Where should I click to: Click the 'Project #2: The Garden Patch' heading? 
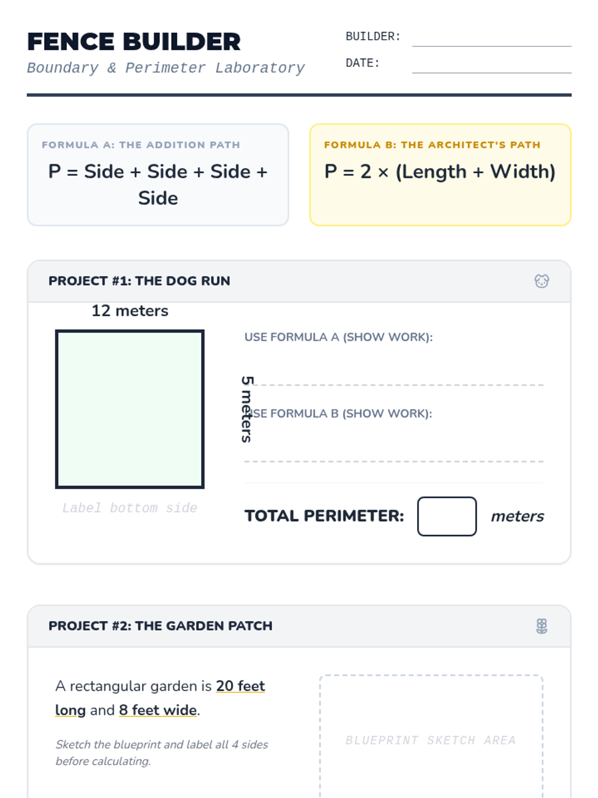pyautogui.click(x=160, y=626)
